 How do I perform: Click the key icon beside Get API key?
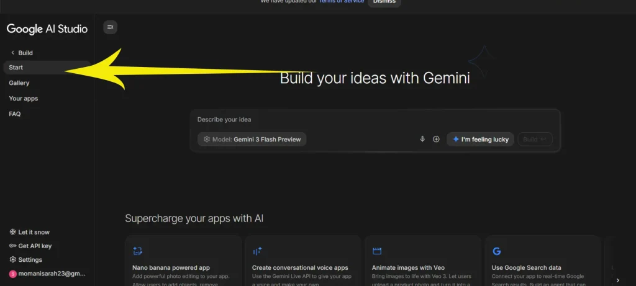click(x=12, y=246)
